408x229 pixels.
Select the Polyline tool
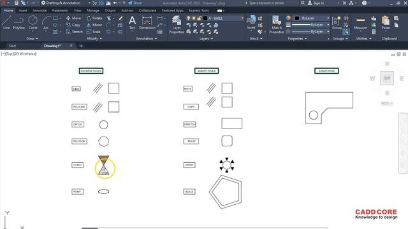pos(18,22)
